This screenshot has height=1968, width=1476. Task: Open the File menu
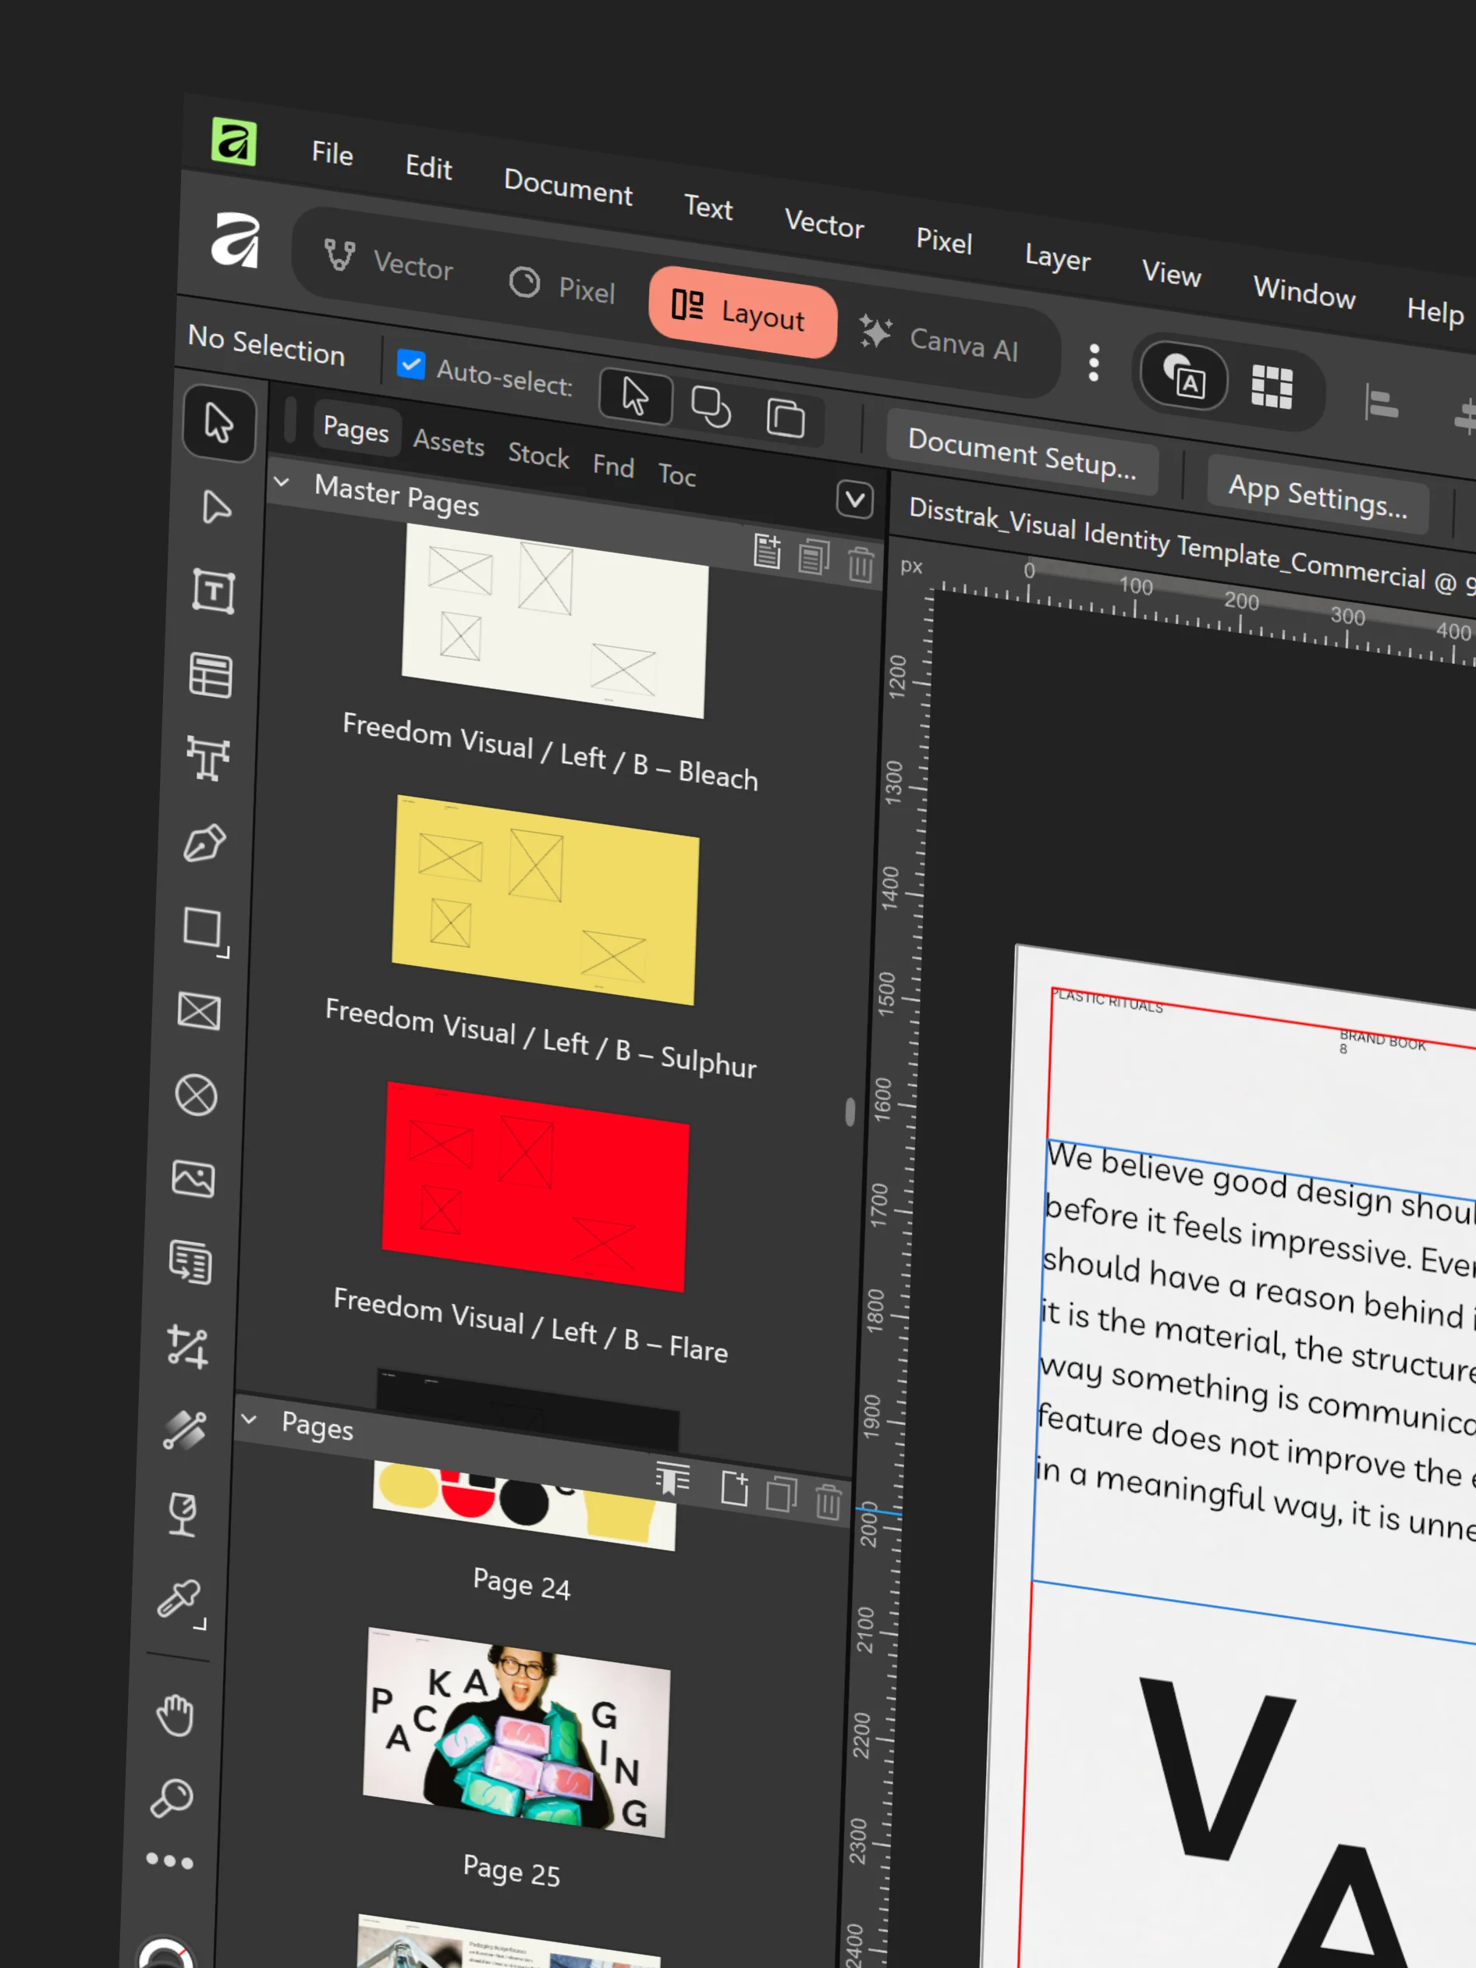click(332, 153)
